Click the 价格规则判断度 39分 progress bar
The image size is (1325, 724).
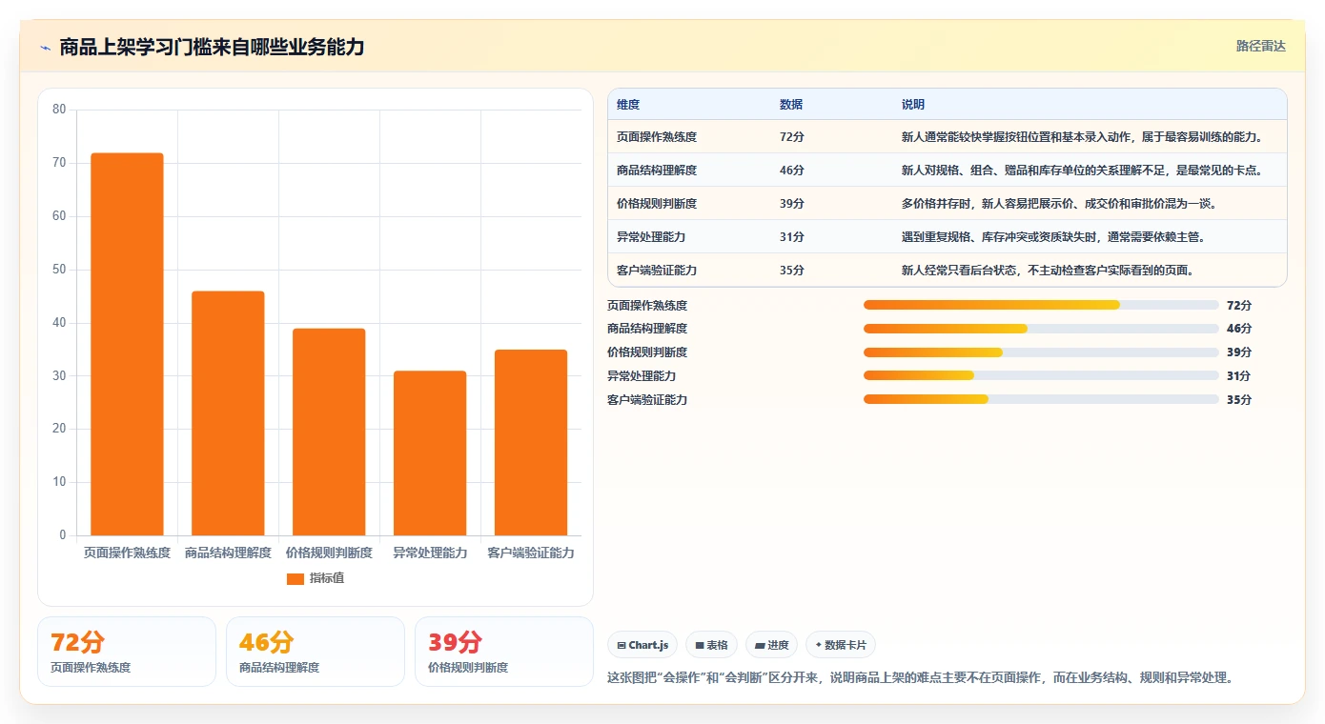pyautogui.click(x=1041, y=352)
